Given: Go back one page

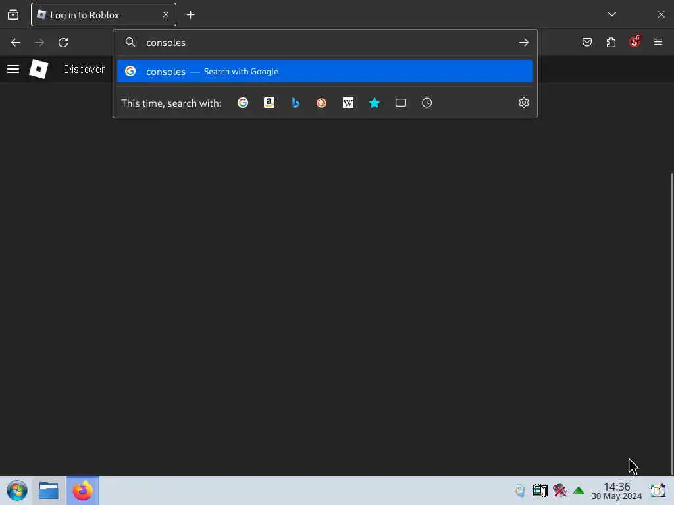Looking at the screenshot, I should click(16, 43).
